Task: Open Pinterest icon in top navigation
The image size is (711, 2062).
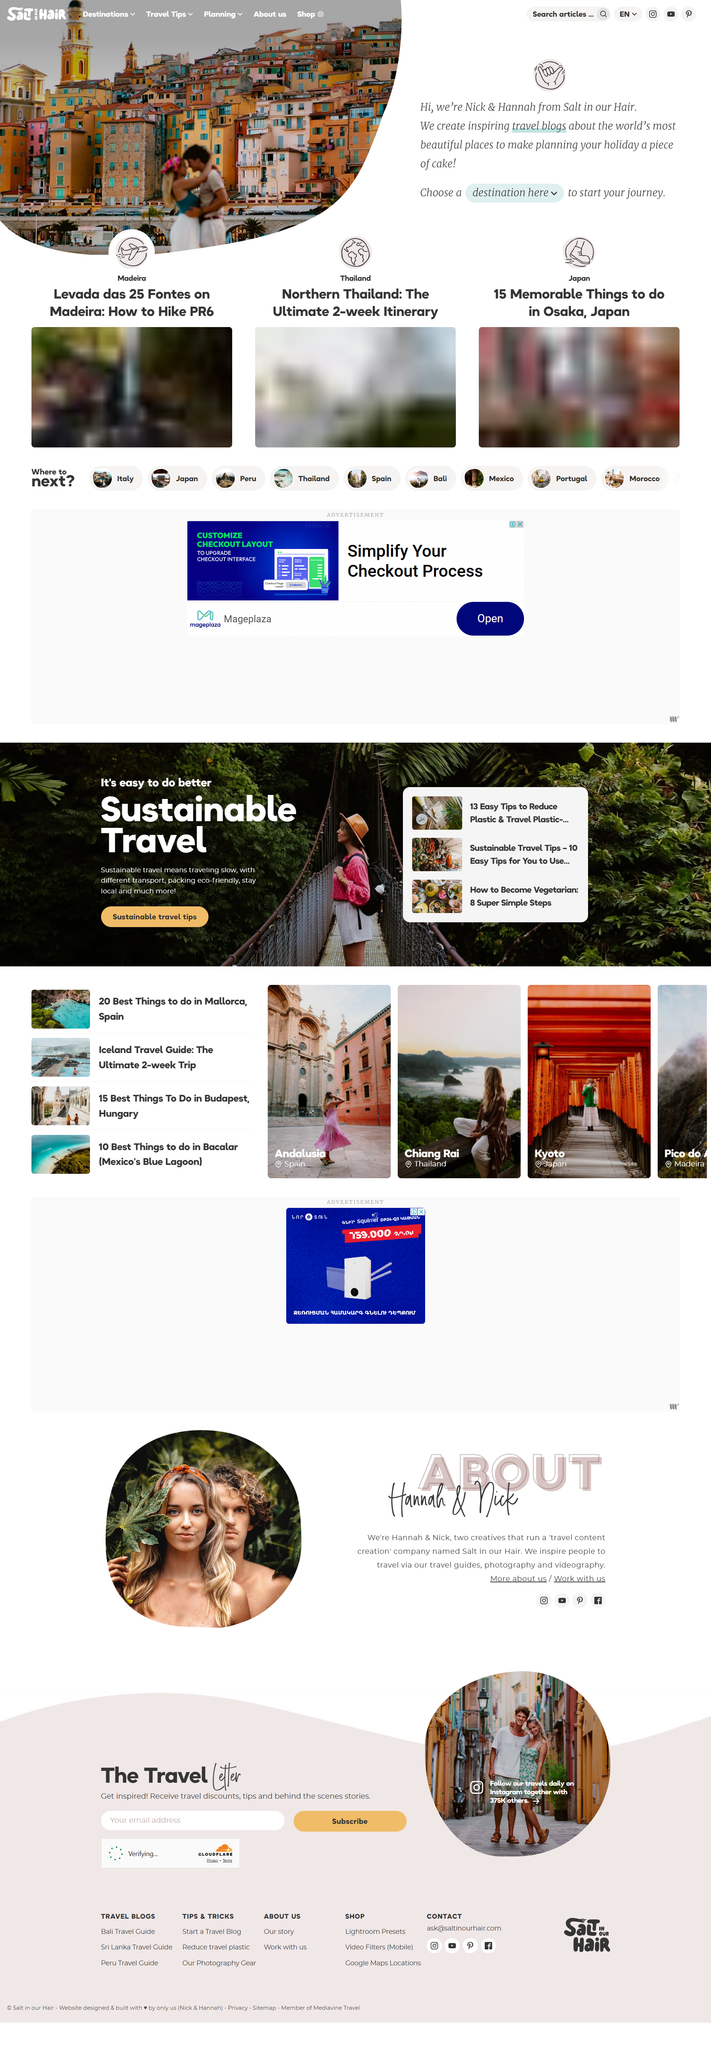Action: pos(688,14)
